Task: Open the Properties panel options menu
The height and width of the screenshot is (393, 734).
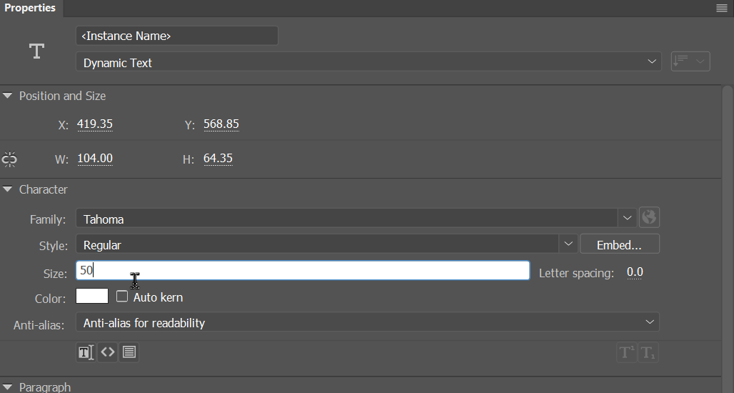Action: click(722, 8)
